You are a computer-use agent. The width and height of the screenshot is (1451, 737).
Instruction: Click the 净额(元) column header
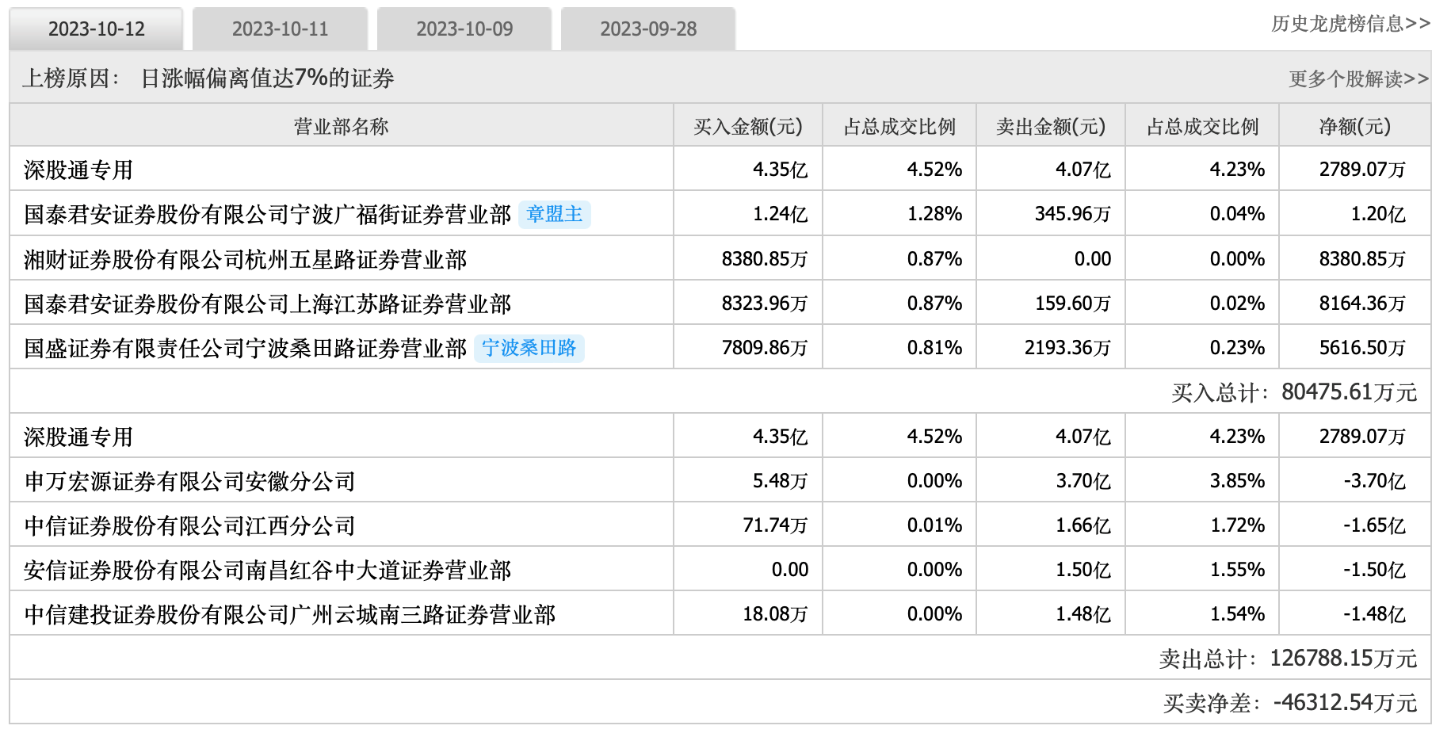pyautogui.click(x=1355, y=127)
